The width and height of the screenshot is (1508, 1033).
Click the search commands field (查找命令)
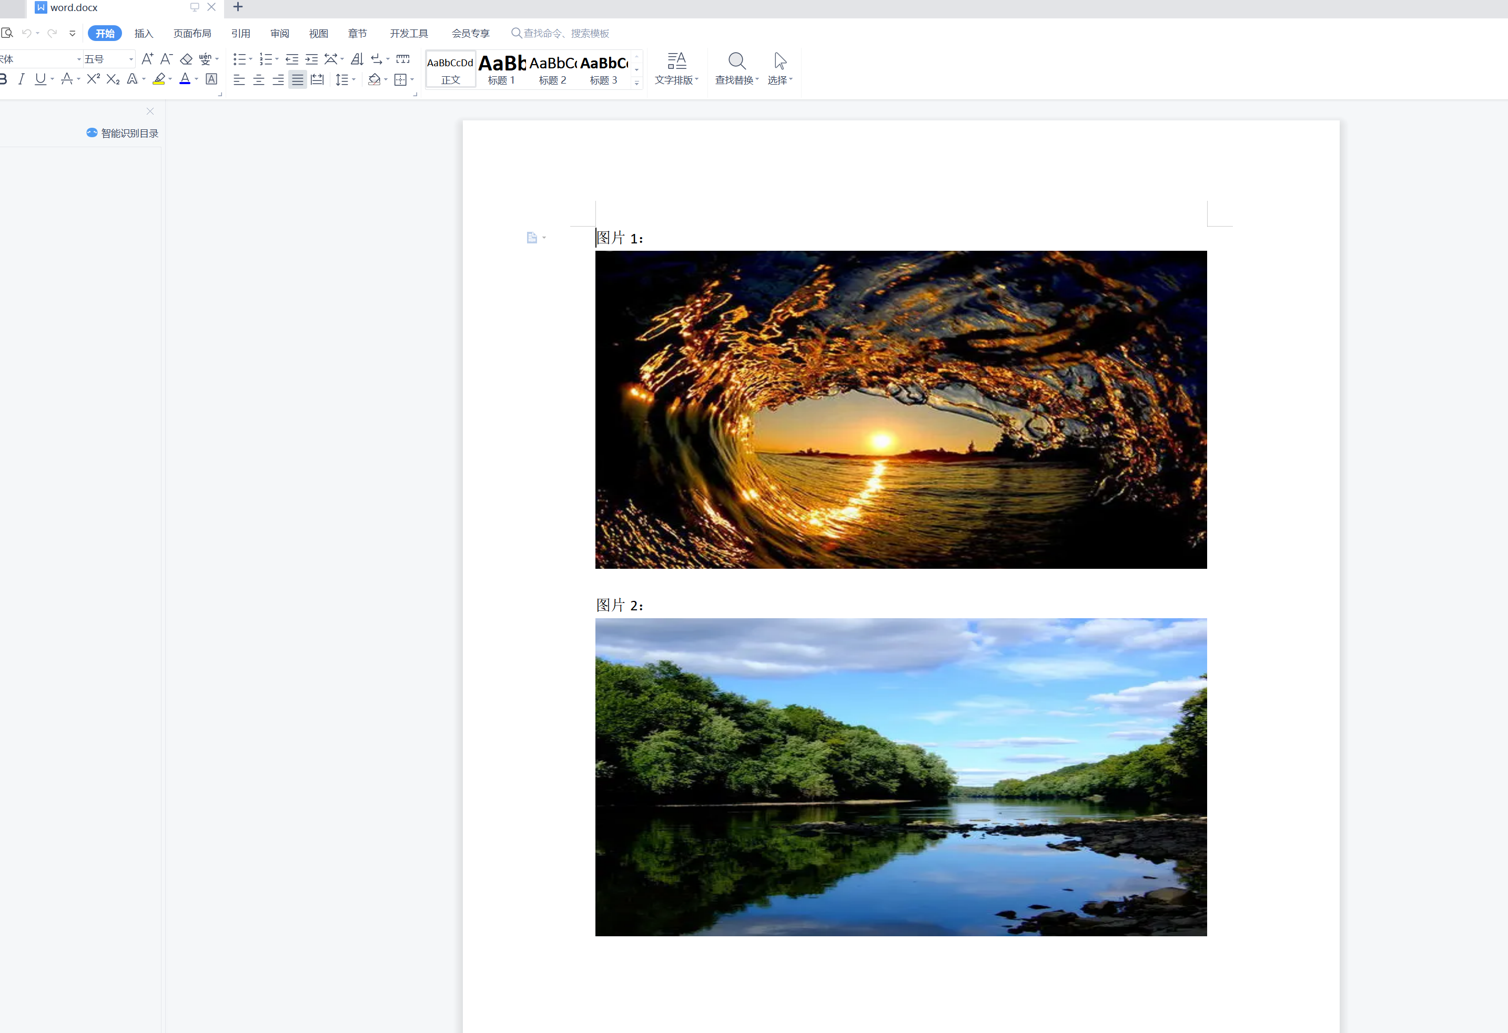tap(566, 33)
